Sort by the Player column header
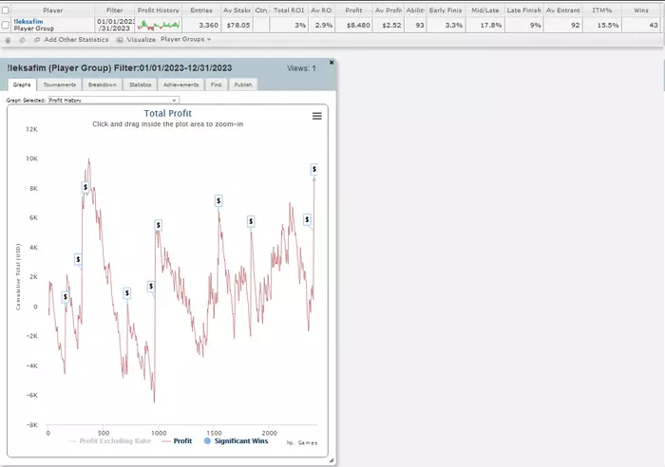665x467 pixels. (x=52, y=10)
